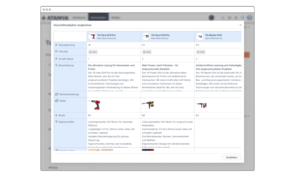Viewport: 295px width, 177px height.
Task: Click the 'Variable Drehzahlregelung' property text
Action: (108, 138)
